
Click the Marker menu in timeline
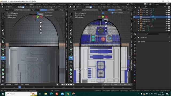tap(27, 85)
